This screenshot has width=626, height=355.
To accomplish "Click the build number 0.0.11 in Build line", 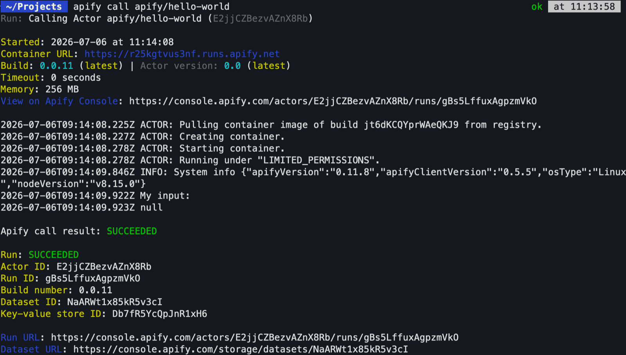I will click(x=56, y=66).
